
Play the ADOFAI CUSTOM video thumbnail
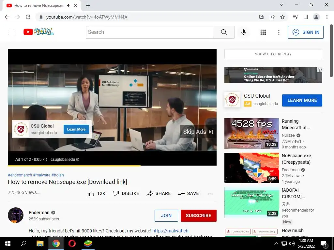click(x=251, y=202)
